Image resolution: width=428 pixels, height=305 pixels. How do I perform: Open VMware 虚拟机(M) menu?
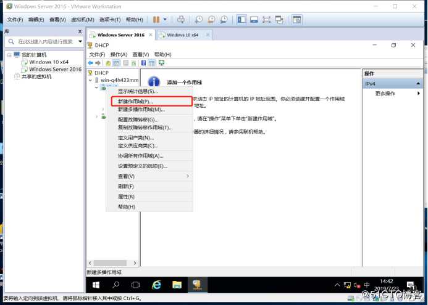(82, 20)
